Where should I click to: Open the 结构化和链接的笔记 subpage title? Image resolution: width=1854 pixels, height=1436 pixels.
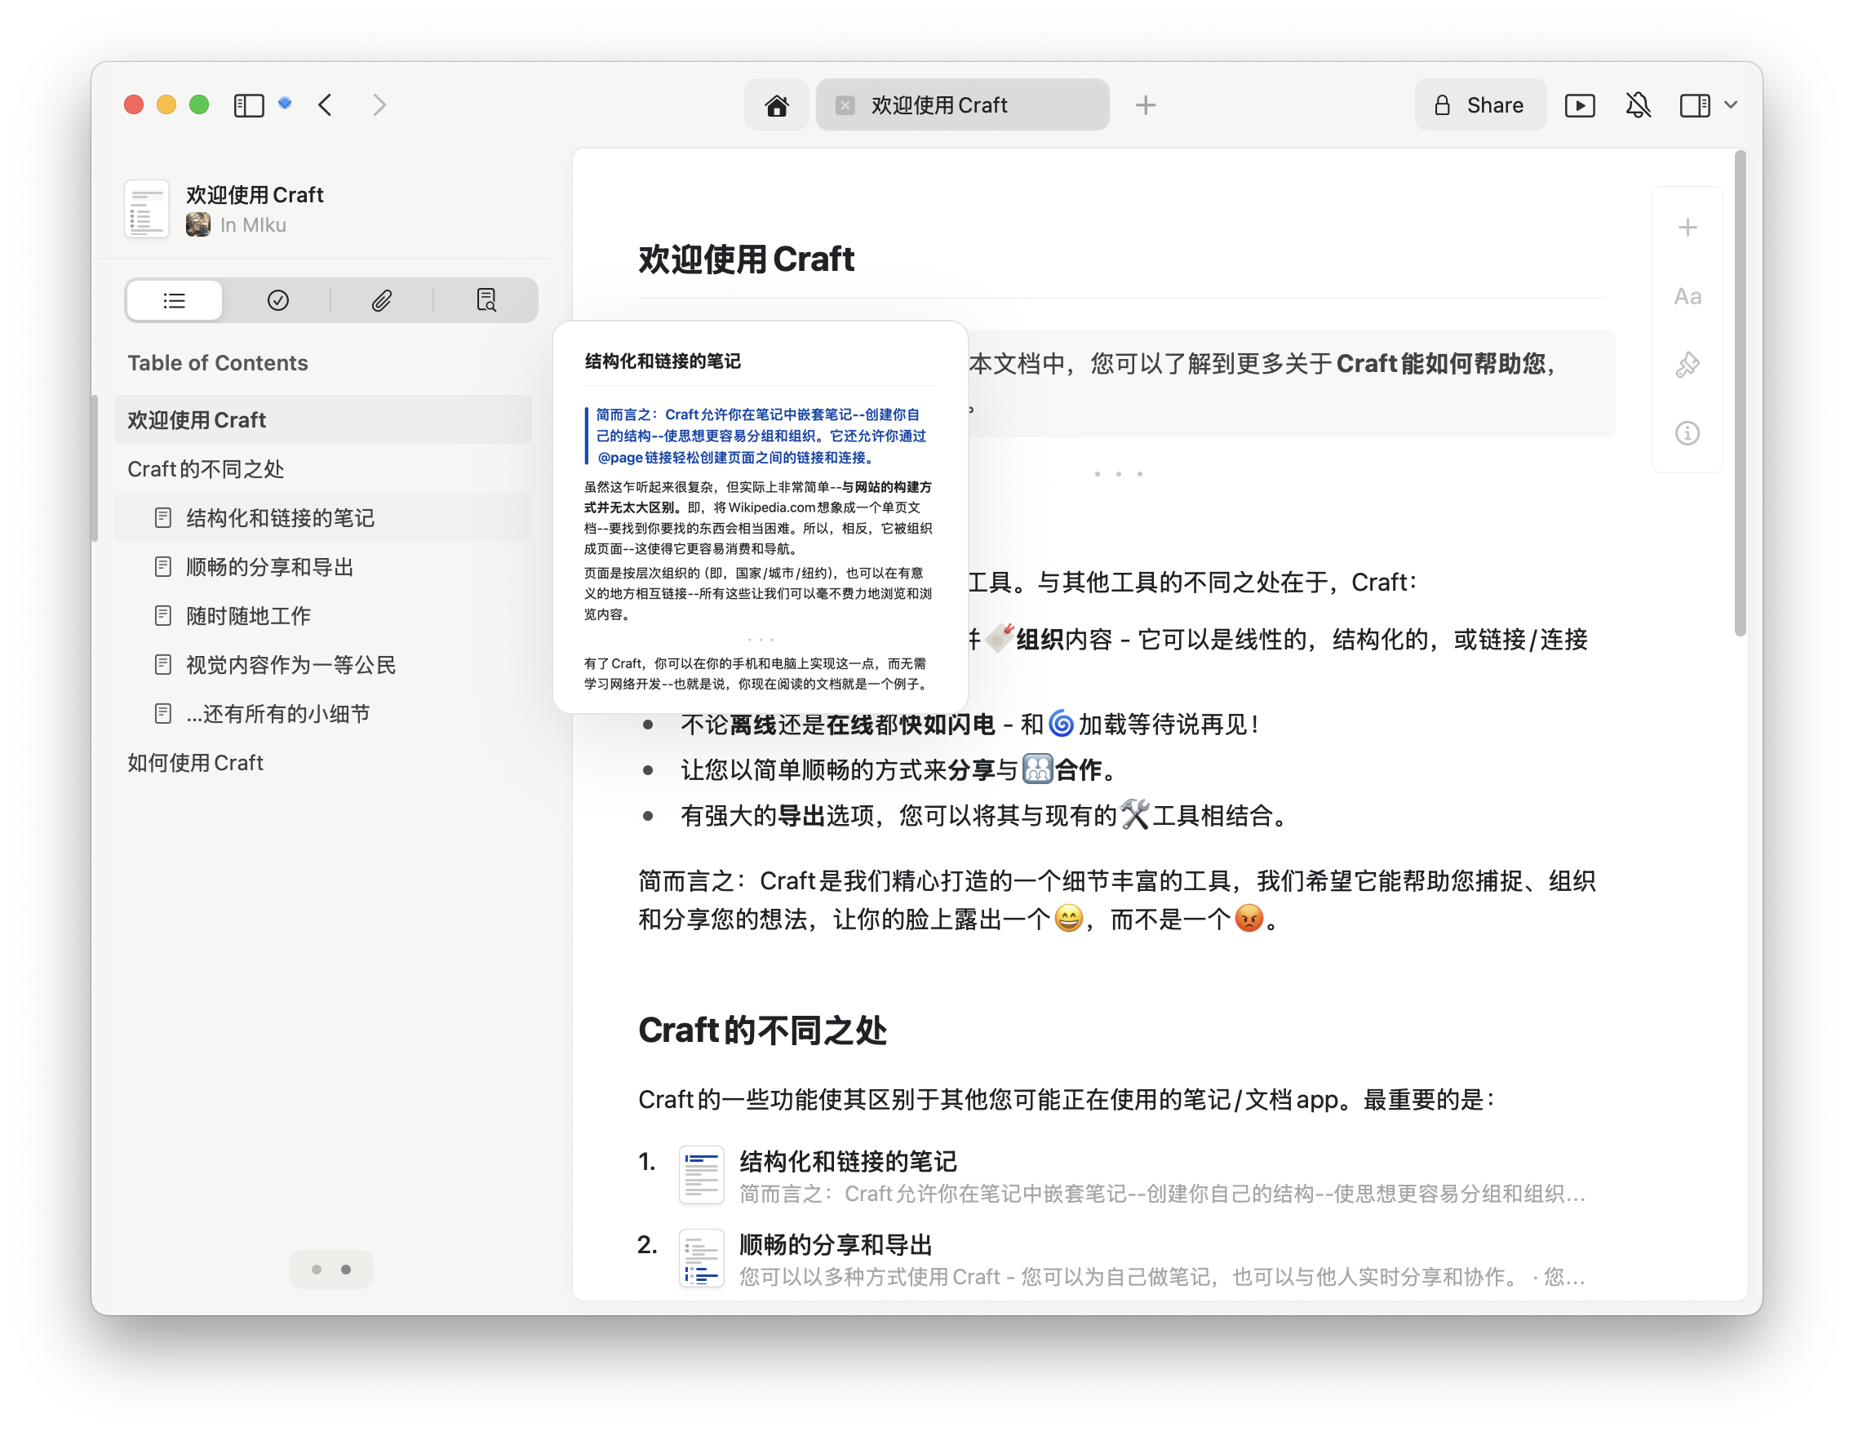(848, 1162)
